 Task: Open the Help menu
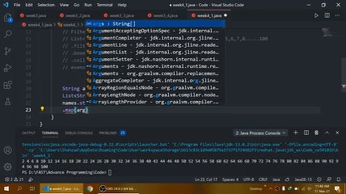tap(122, 5)
